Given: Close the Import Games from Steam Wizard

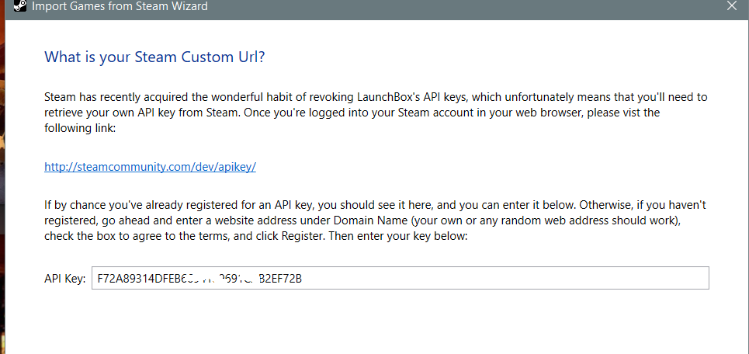Looking at the screenshot, I should [731, 6].
